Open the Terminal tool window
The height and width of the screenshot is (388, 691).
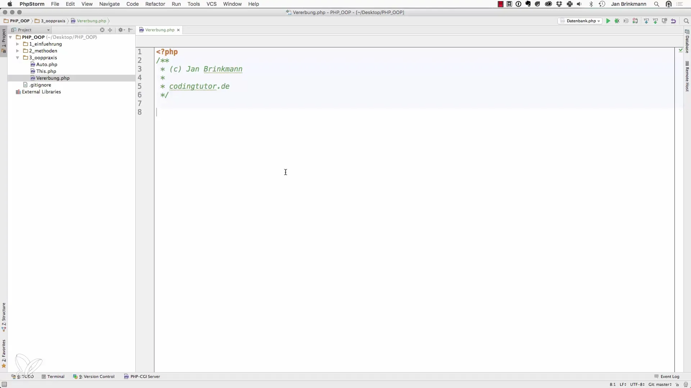(x=53, y=377)
